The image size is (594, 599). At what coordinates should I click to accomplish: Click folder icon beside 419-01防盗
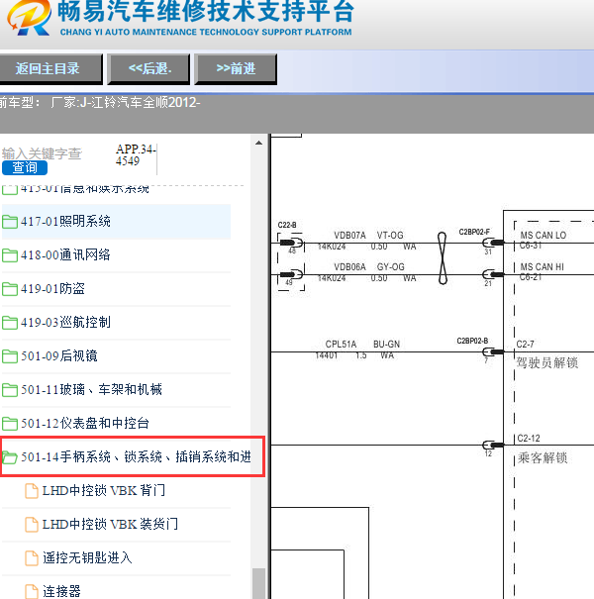pyautogui.click(x=10, y=289)
